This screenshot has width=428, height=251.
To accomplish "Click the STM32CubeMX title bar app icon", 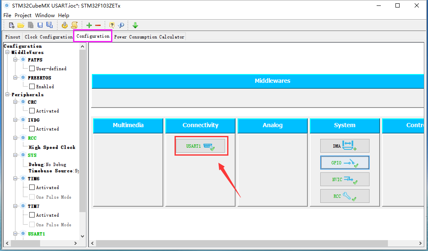I will pyautogui.click(x=7, y=5).
